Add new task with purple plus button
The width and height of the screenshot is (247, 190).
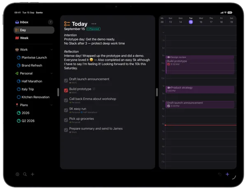click(x=227, y=174)
